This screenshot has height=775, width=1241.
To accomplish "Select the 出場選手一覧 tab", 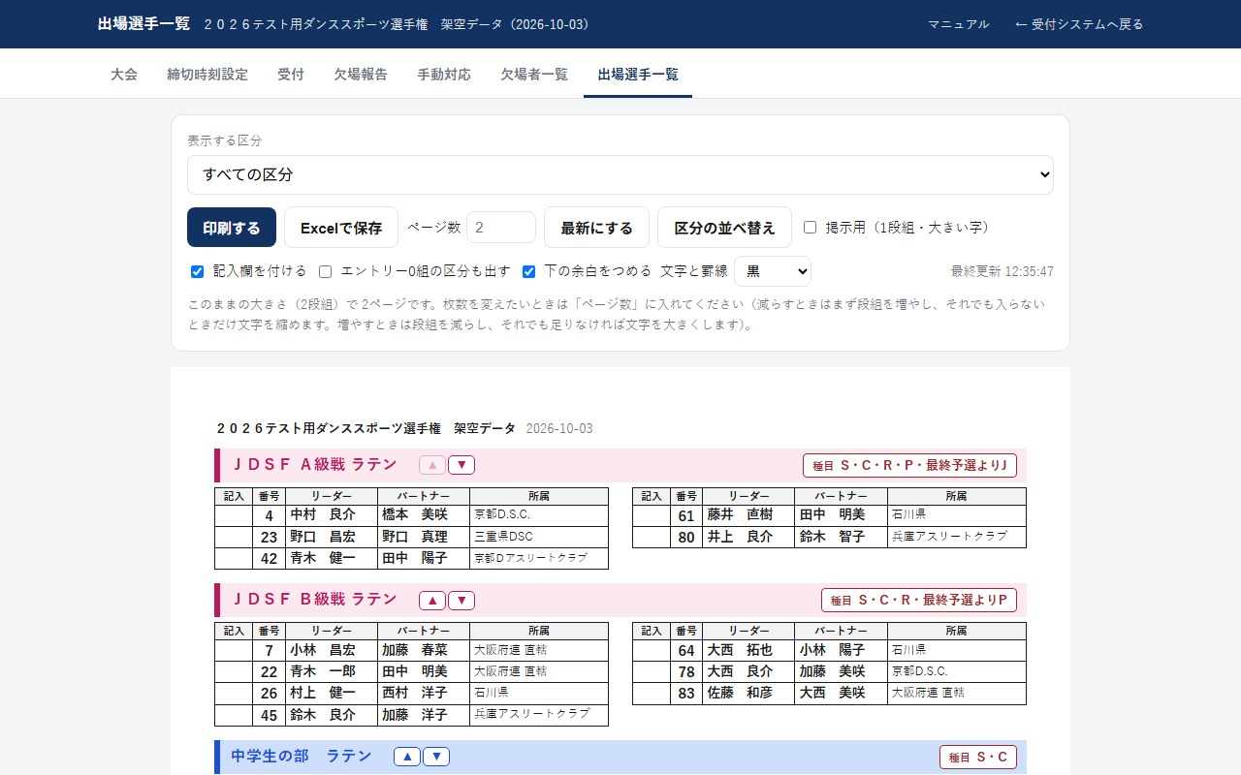I will [638, 75].
